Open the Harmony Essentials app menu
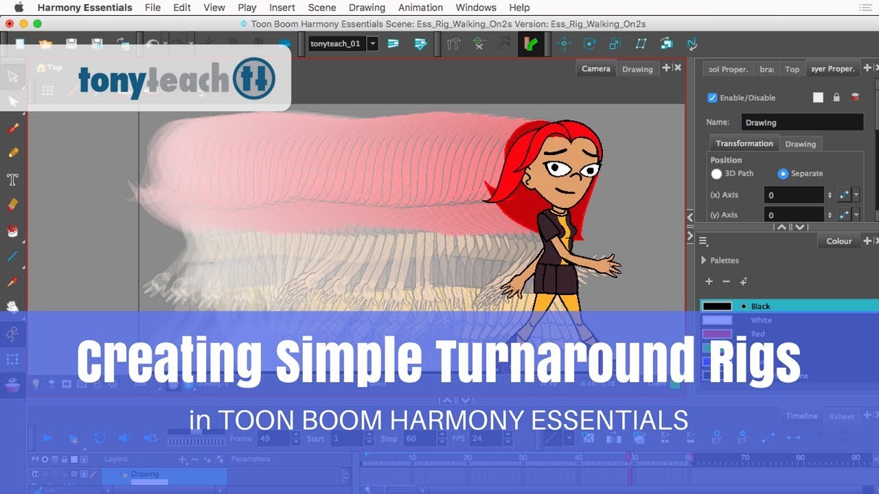 click(85, 8)
